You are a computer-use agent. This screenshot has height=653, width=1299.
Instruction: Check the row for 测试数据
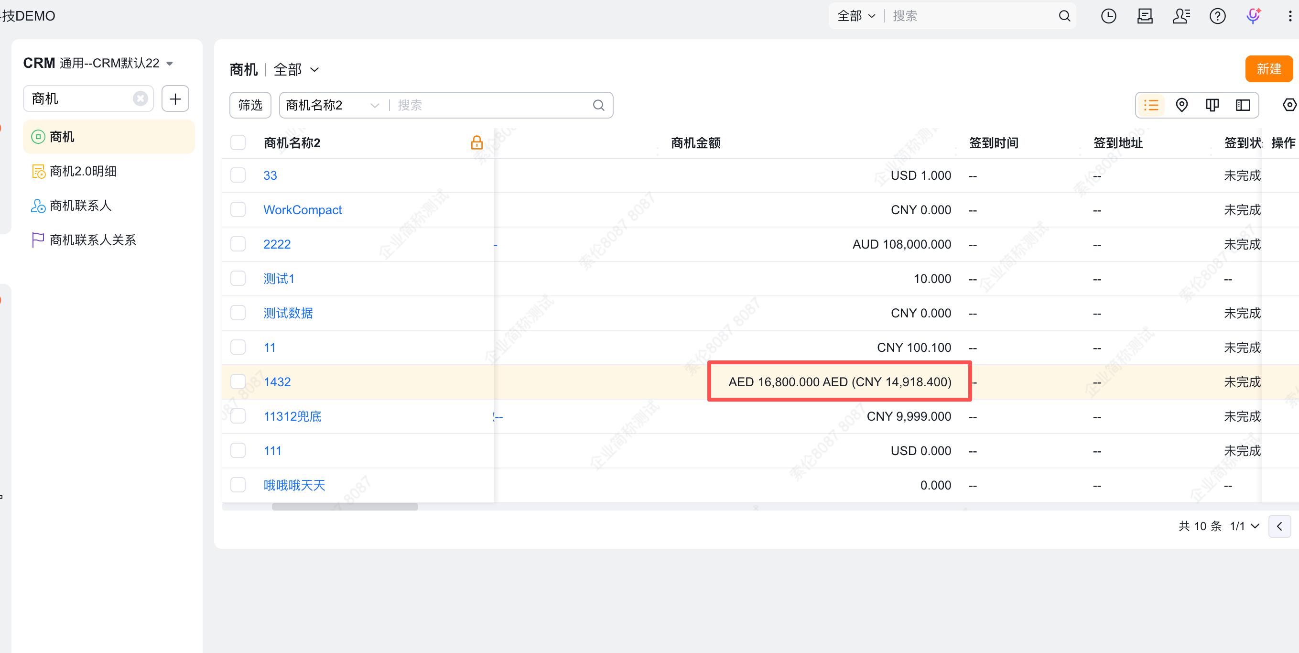click(238, 313)
